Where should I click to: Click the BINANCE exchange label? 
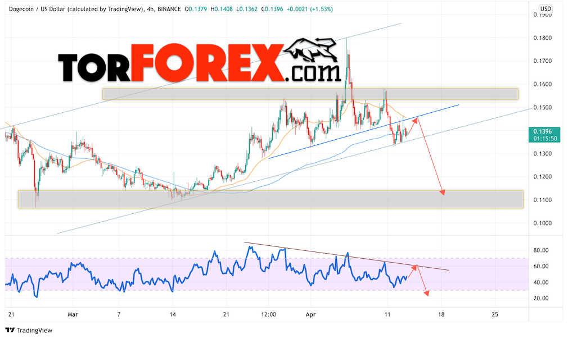(169, 9)
